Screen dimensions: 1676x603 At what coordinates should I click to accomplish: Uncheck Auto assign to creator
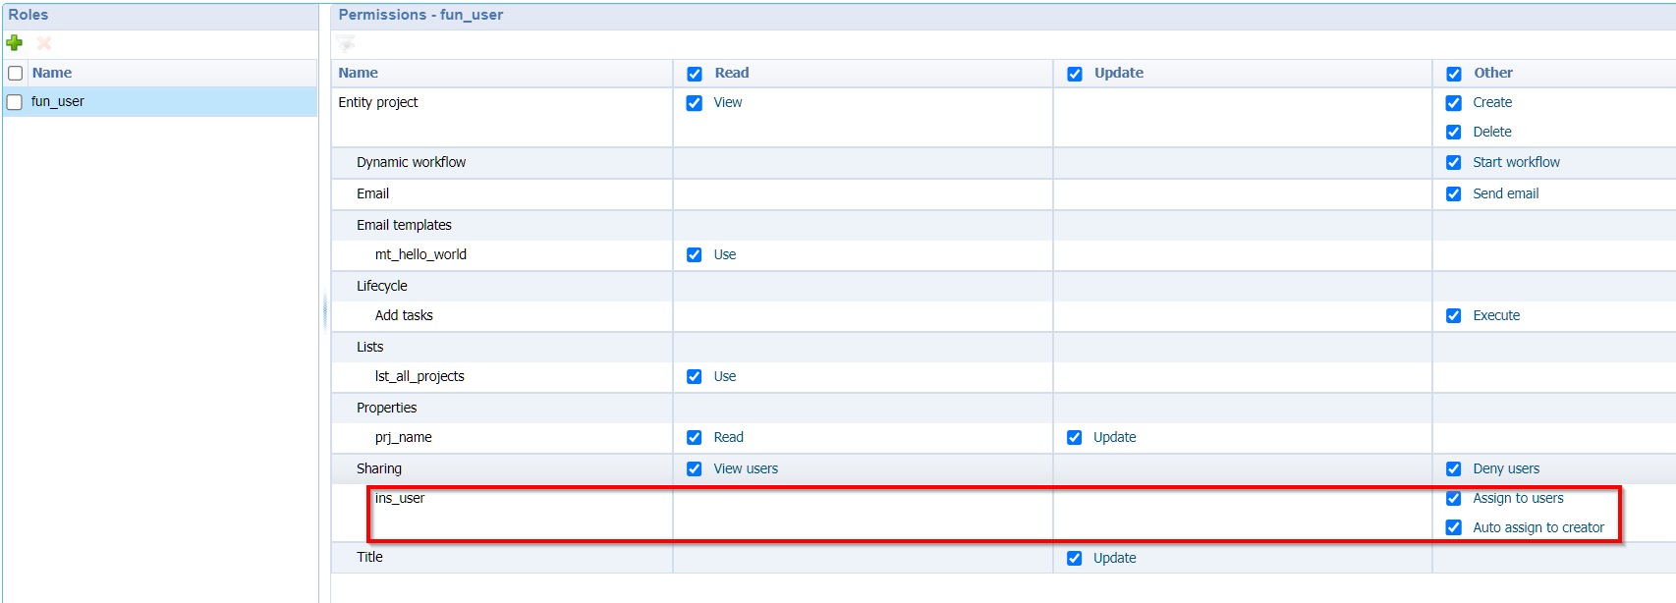click(x=1454, y=528)
